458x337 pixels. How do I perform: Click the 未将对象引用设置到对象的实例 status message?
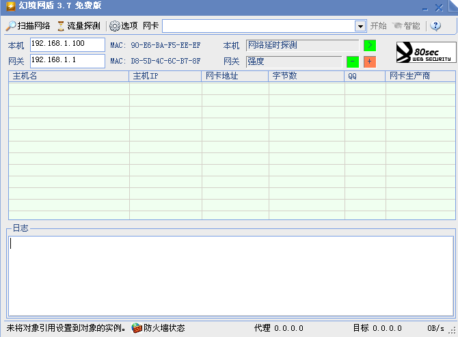[x=66, y=328]
